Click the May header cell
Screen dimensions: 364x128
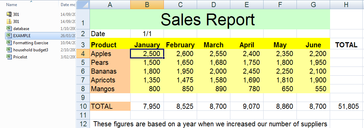(280, 44)
